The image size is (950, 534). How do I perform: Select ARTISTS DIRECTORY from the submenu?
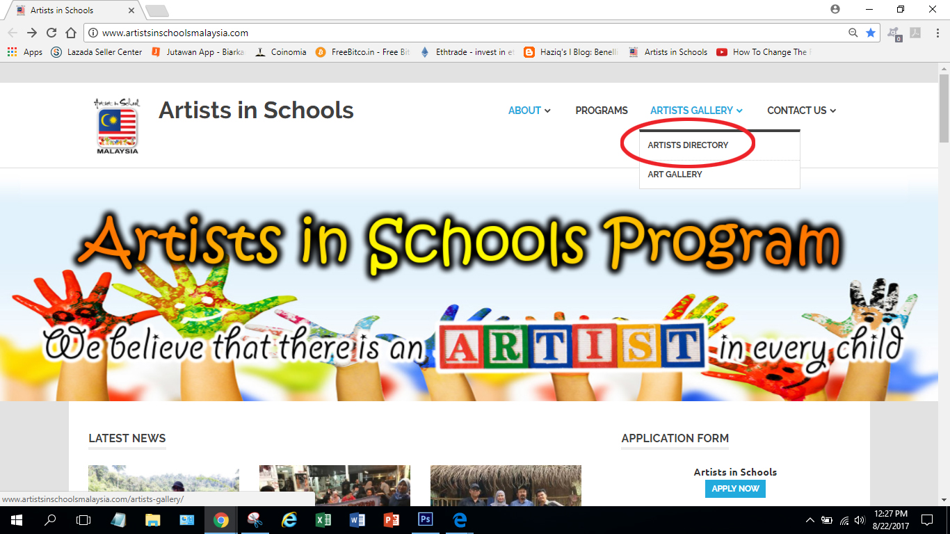[x=688, y=145]
